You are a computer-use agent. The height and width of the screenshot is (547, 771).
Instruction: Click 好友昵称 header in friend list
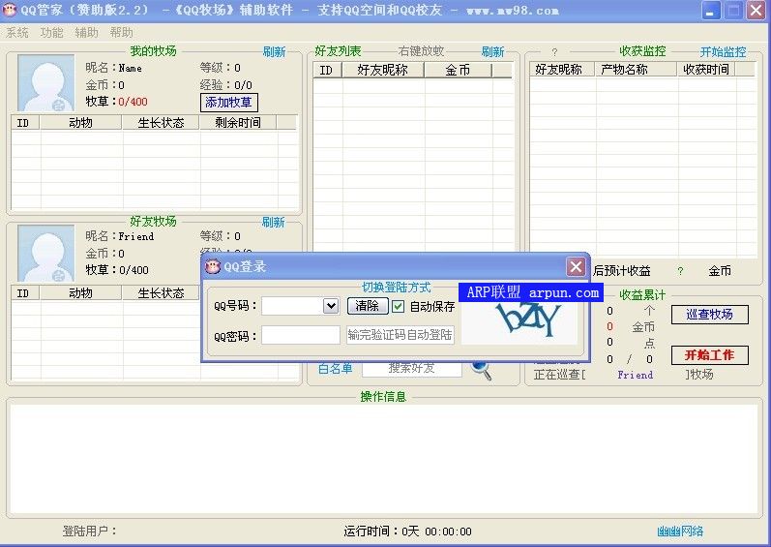pyautogui.click(x=382, y=71)
